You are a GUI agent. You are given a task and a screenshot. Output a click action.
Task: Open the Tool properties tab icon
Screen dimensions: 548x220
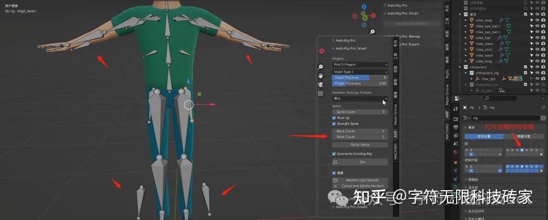pyautogui.click(x=455, y=109)
